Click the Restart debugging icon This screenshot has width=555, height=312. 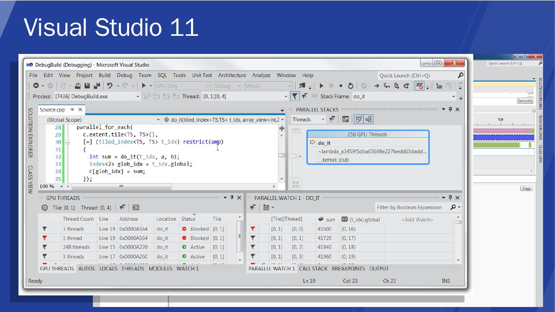[x=350, y=86]
